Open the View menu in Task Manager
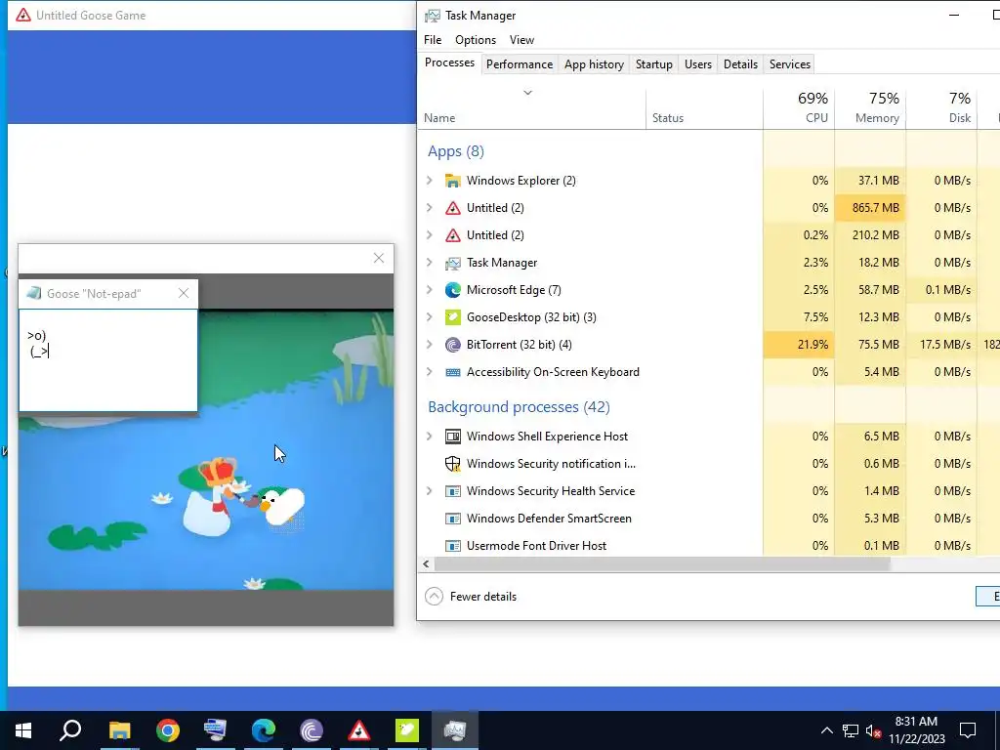The image size is (1000, 750). [x=521, y=39]
